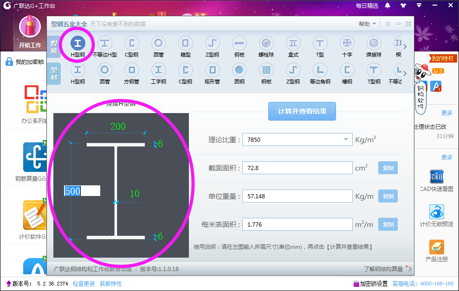This screenshot has width=459, height=291.
Task: Open 新版特性 link
Action: tap(110, 284)
